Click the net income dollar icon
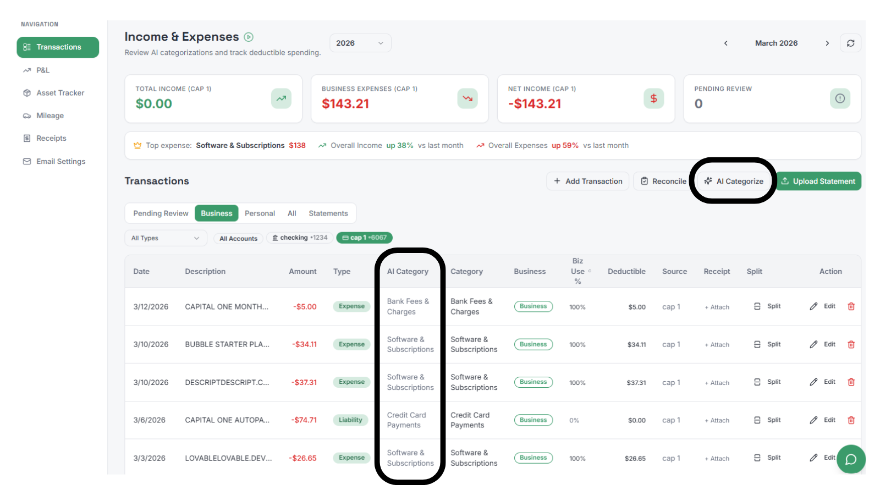The width and height of the screenshot is (880, 495). tap(653, 98)
